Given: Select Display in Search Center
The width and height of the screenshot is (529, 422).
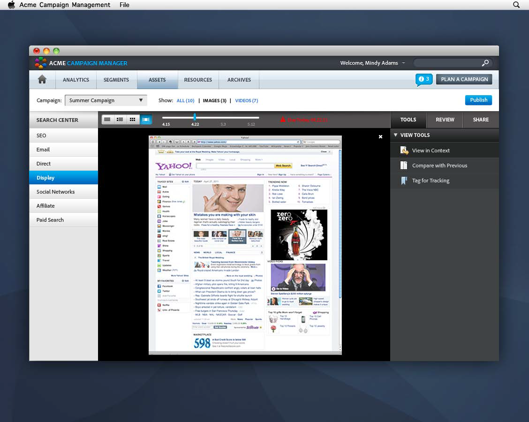Looking at the screenshot, I should pyautogui.click(x=63, y=177).
